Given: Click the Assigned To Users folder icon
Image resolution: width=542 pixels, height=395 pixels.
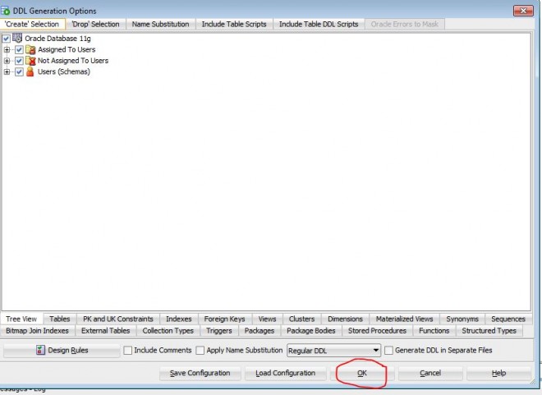Looking at the screenshot, I should click(30, 50).
